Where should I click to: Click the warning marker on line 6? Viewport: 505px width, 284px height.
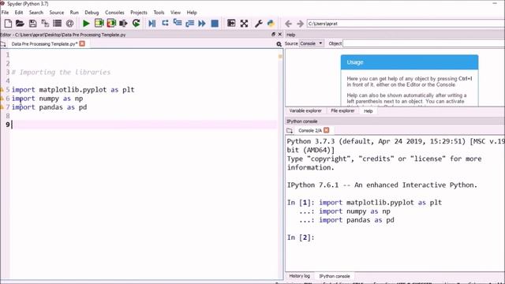point(2,98)
